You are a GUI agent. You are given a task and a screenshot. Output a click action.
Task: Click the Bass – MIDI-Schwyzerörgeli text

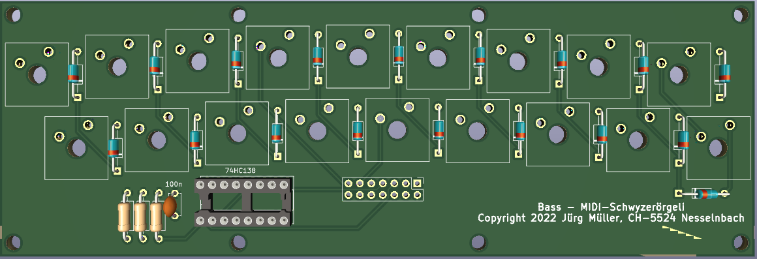(611, 207)
